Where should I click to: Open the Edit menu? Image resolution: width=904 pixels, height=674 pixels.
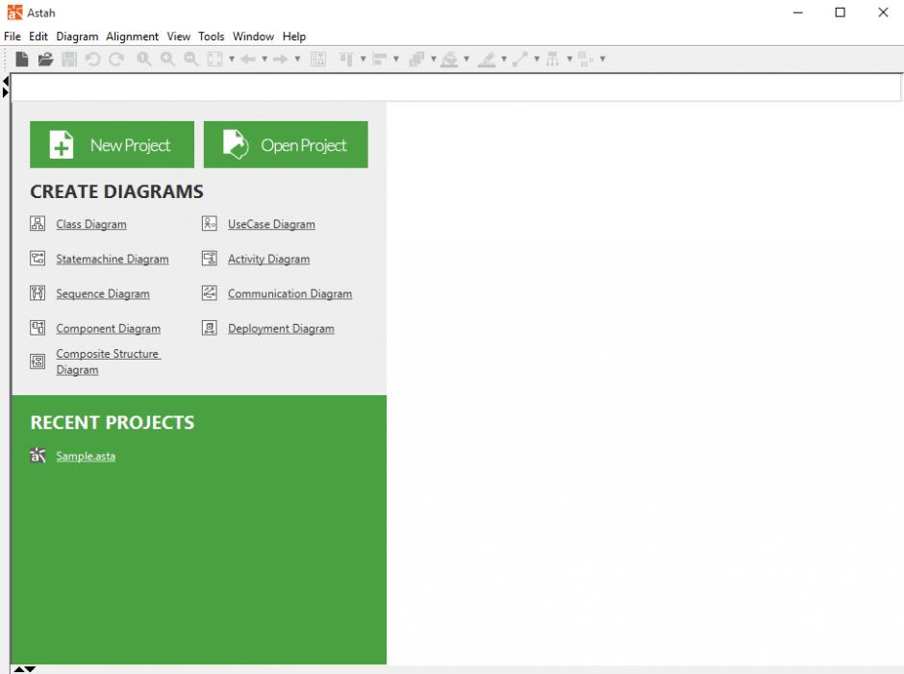38,37
